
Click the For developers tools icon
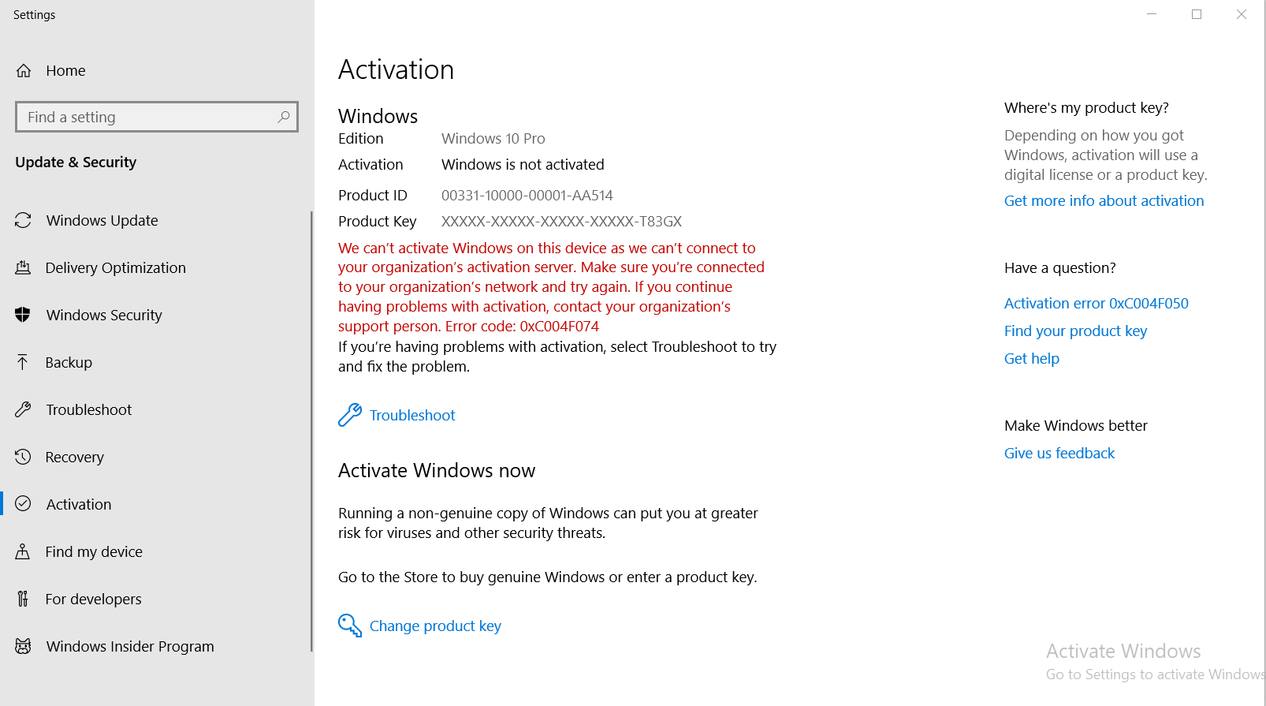pos(24,599)
